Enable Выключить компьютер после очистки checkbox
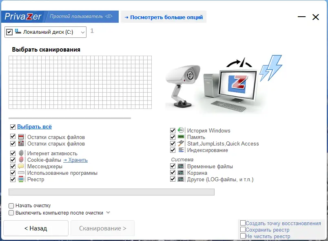 click(11, 213)
